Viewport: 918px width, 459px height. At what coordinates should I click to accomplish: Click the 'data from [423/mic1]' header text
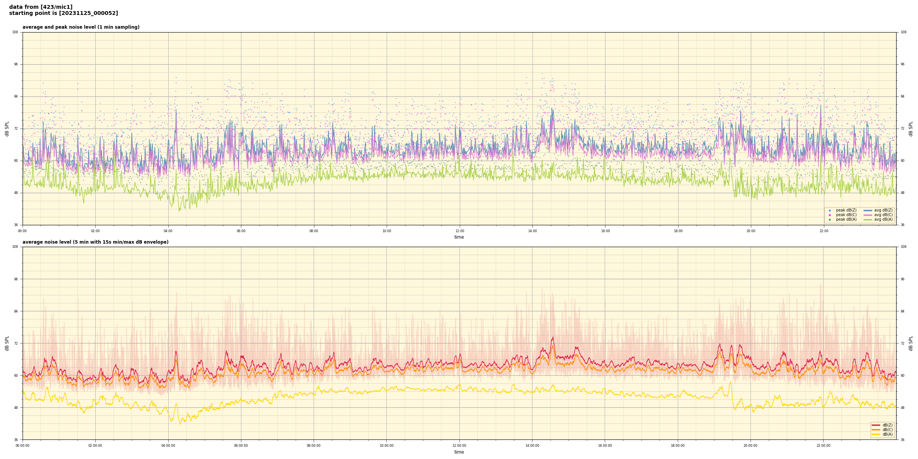pos(41,7)
